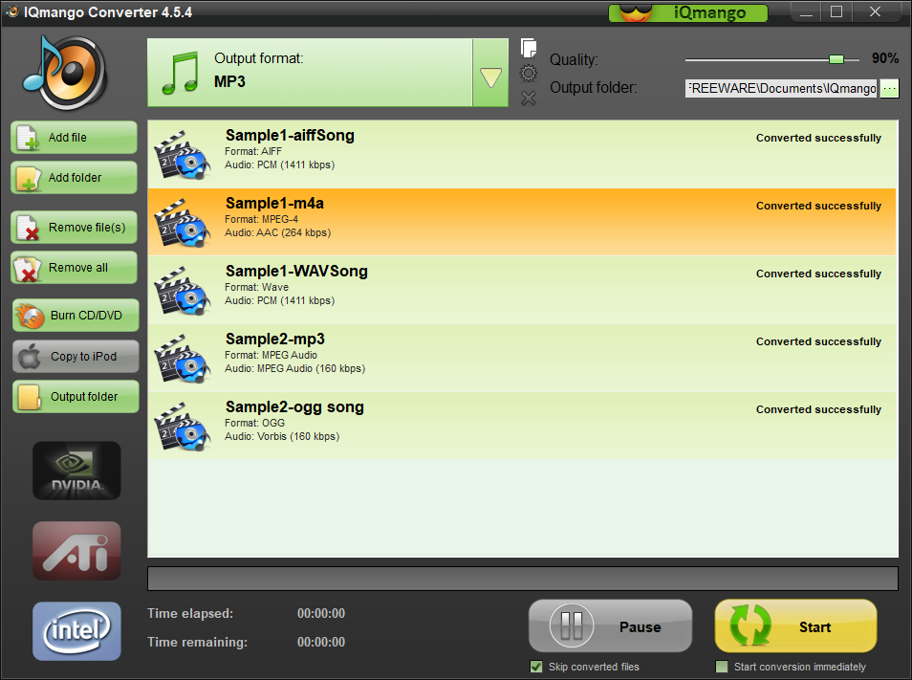Open the Burn CD/DVD tool
Image resolution: width=912 pixels, height=680 pixels.
[x=76, y=316]
